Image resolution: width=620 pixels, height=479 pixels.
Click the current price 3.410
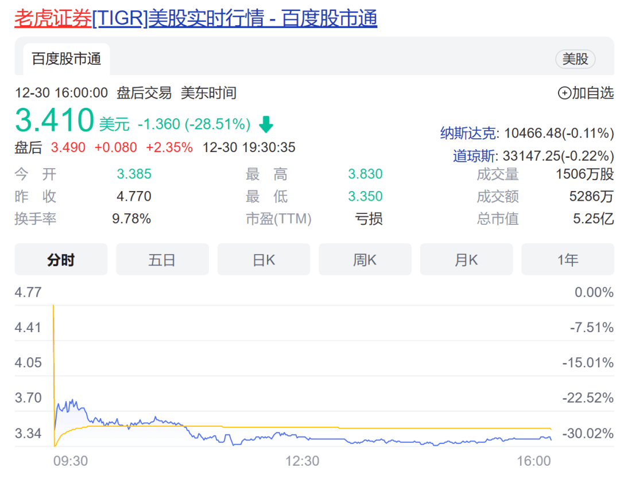pos(55,120)
